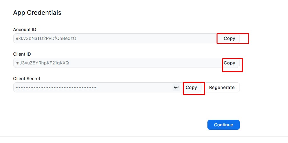Click the red outline beside Account ID Copy
Screen dimensions: 288x143
coord(233,38)
